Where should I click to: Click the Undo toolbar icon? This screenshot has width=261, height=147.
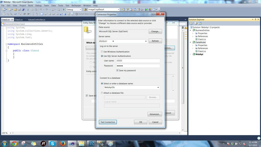(41, 10)
